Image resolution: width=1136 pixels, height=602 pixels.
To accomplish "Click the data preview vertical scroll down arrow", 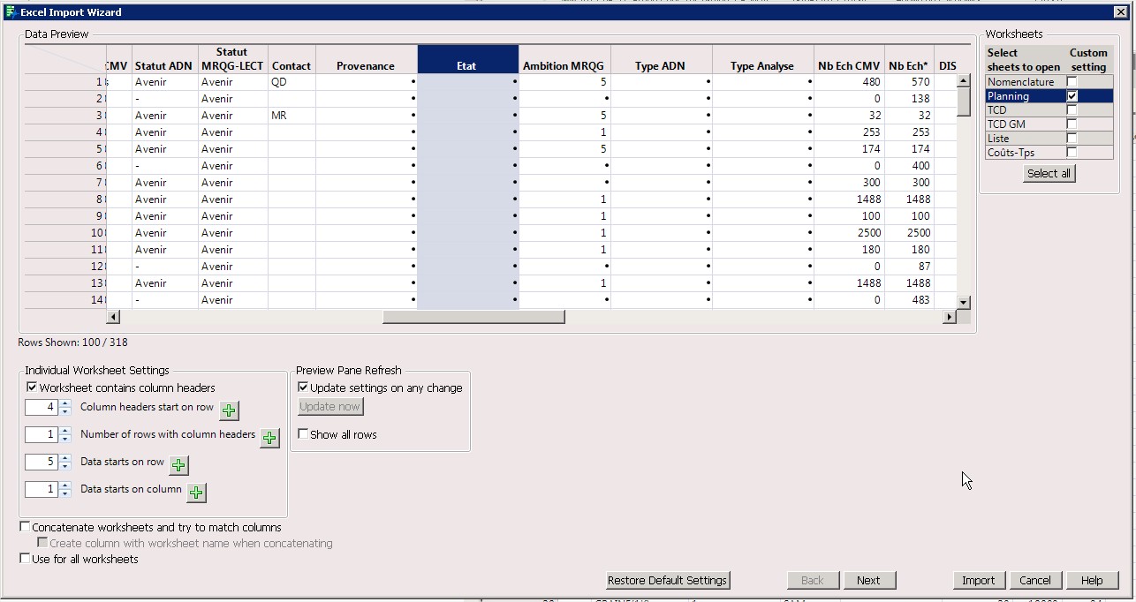I will tap(963, 302).
